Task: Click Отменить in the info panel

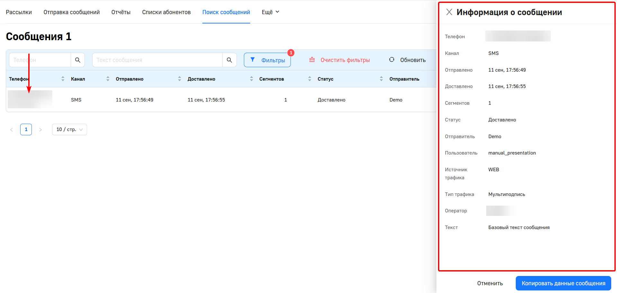Action: [490, 283]
